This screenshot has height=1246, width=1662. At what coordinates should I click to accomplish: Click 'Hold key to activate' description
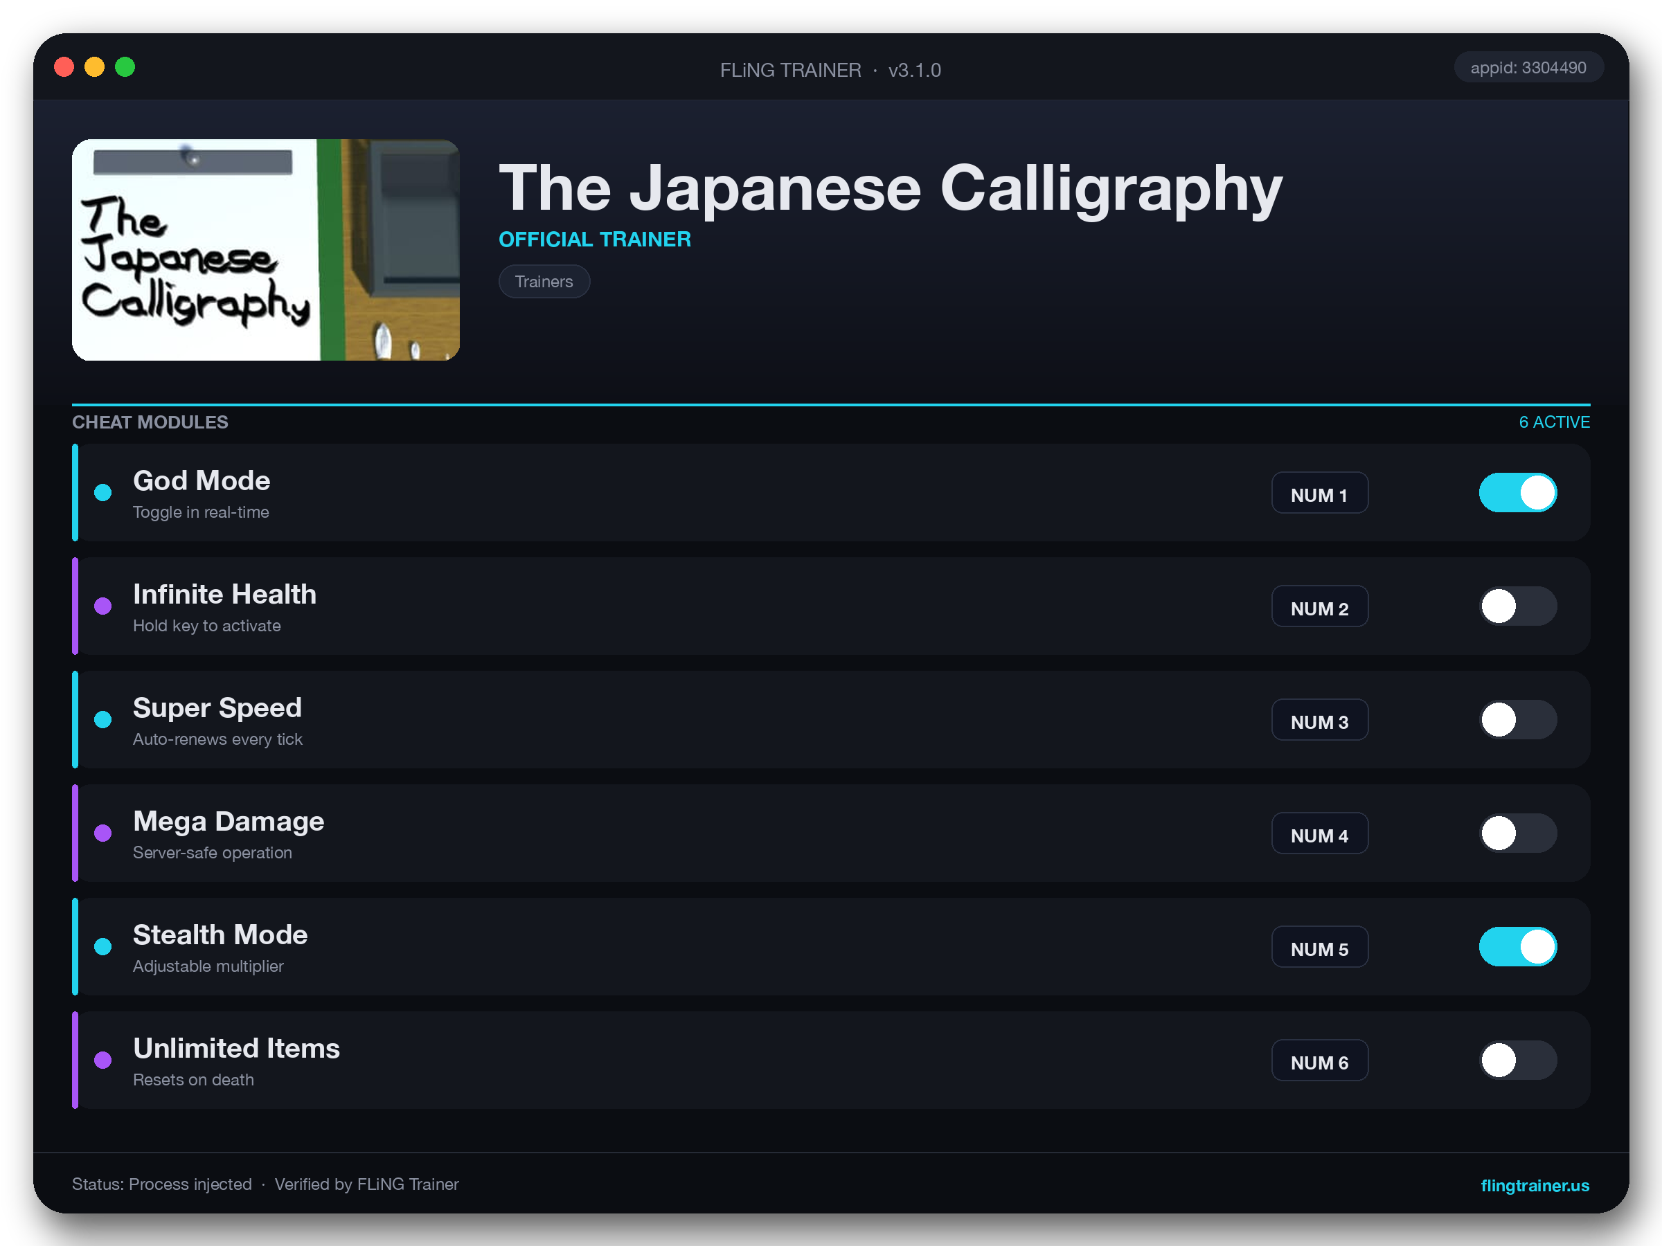(x=206, y=626)
